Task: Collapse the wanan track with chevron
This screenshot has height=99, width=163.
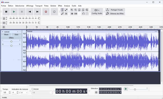Action: 18,32
